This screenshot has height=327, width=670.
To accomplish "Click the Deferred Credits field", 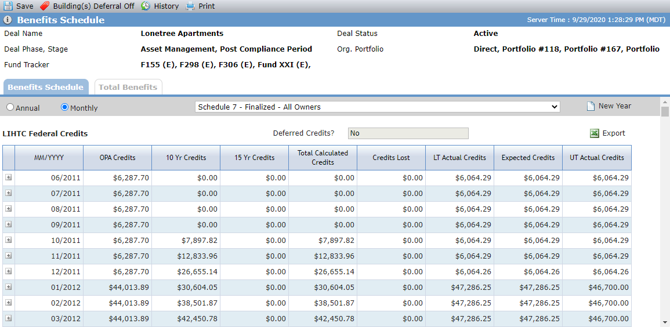I will tap(408, 133).
